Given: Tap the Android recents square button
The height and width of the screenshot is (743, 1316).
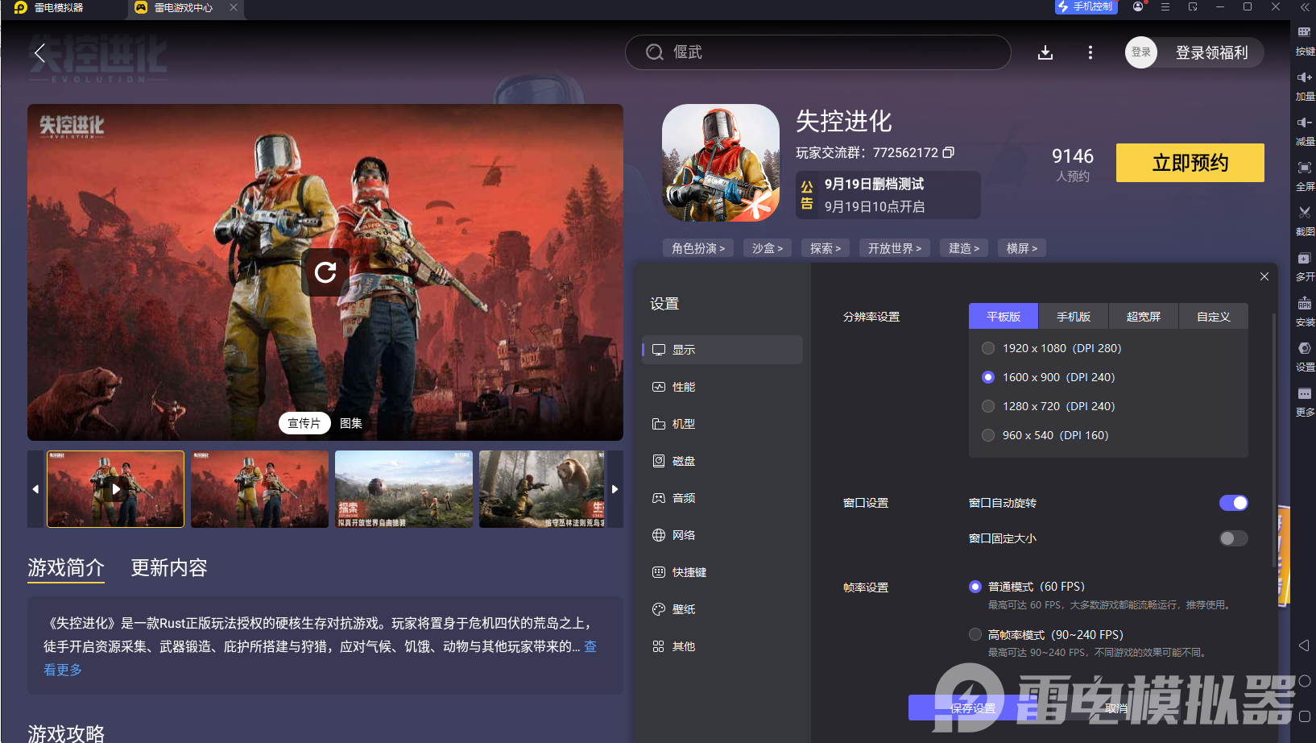Looking at the screenshot, I should click(1305, 716).
